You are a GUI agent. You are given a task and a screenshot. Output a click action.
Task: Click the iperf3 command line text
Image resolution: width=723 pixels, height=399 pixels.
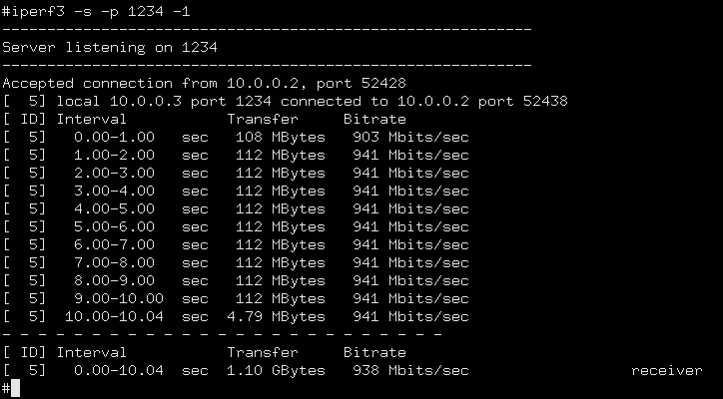pos(97,12)
